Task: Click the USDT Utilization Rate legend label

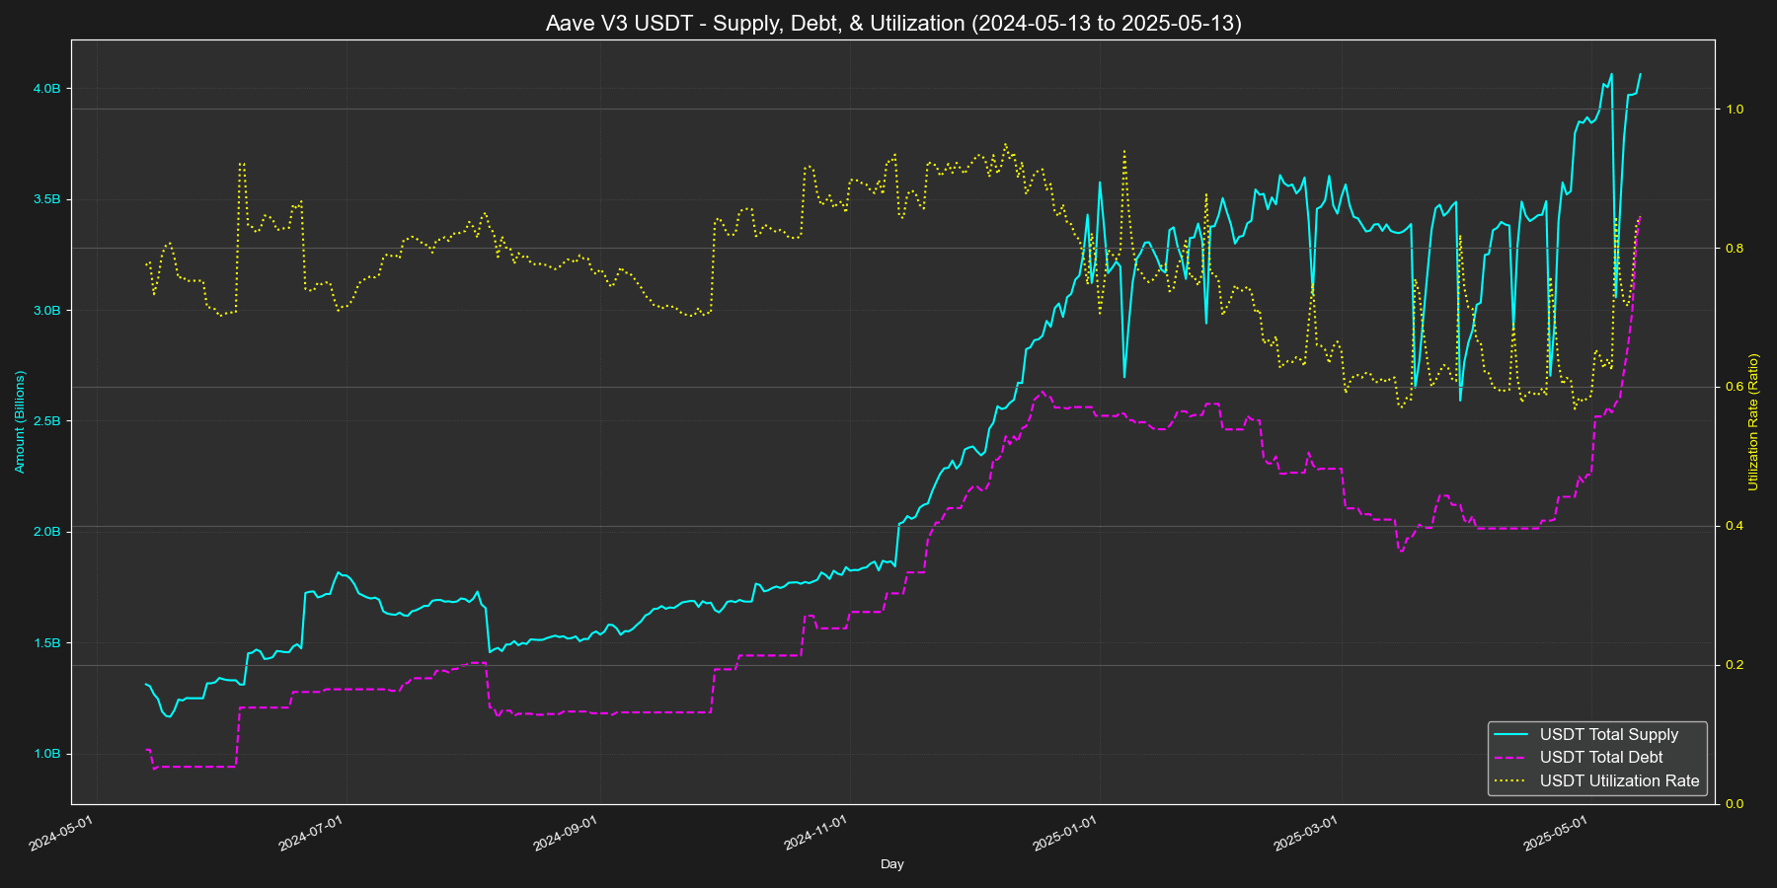Action: pos(1619,780)
